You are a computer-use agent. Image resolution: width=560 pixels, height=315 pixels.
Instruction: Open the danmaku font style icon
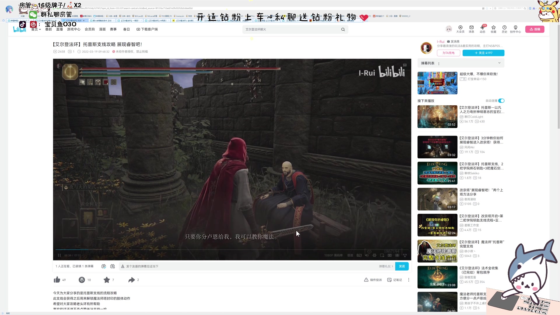(x=123, y=266)
